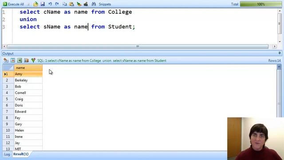Click 'Student' in line 3 of the query
This screenshot has height=160, width=284.
point(120,27)
